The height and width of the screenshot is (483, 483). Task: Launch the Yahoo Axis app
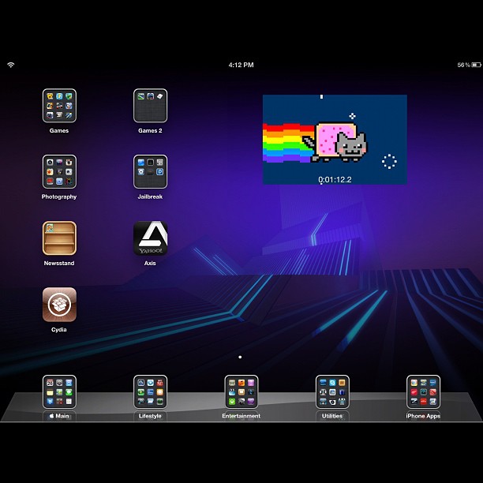pyautogui.click(x=150, y=238)
